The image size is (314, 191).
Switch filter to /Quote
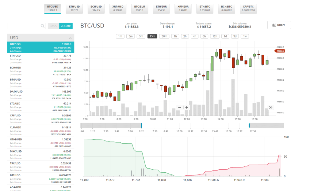pos(66,26)
